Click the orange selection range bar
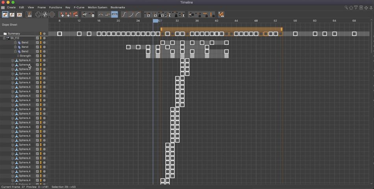The height and width of the screenshot is (189, 374). [x=221, y=29]
